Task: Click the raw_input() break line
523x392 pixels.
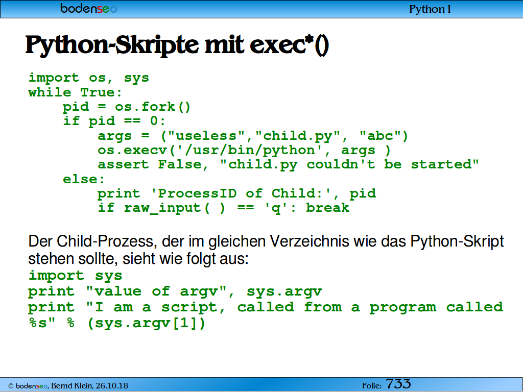Action: [224, 208]
